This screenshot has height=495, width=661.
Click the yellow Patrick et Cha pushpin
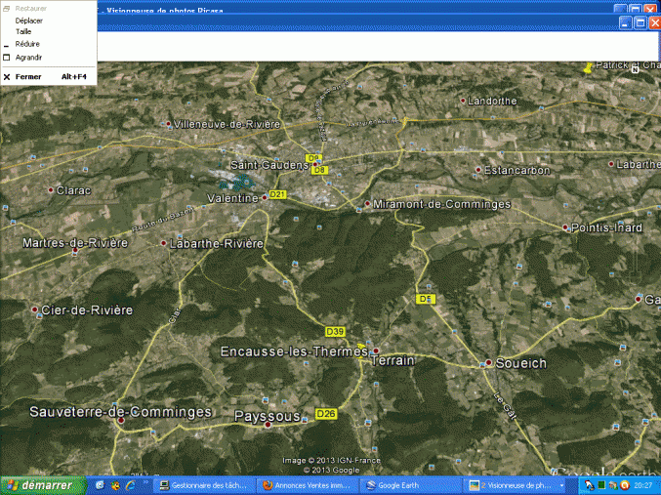tap(588, 68)
